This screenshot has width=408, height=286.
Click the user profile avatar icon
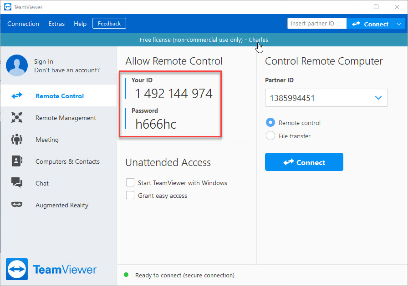pos(17,65)
